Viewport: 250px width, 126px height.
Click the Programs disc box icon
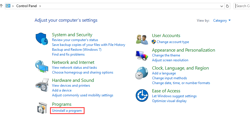click(x=42, y=108)
